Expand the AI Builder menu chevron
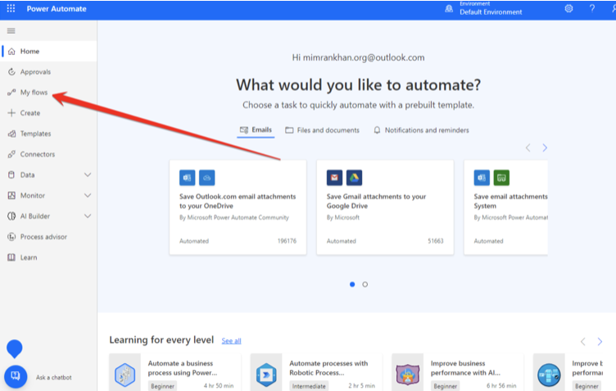The width and height of the screenshot is (616, 391). coord(88,216)
